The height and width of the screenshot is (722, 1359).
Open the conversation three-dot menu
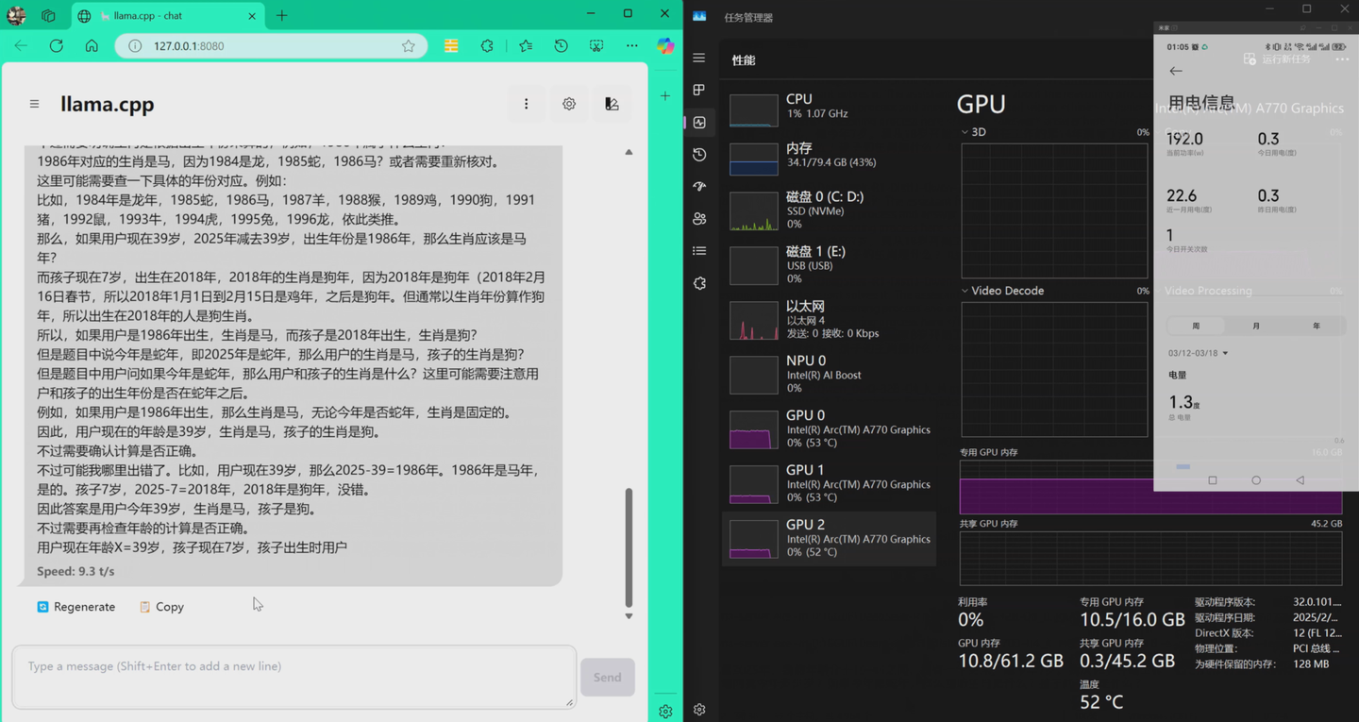[x=527, y=104]
